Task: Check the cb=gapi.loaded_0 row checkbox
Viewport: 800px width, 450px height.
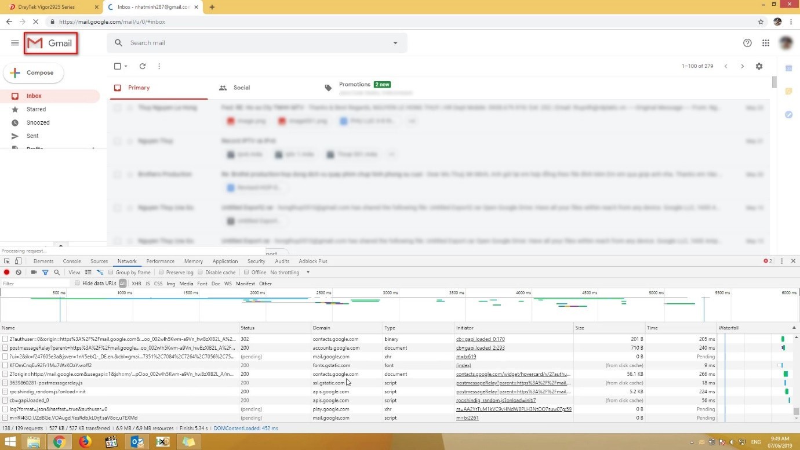Action: [x=5, y=400]
